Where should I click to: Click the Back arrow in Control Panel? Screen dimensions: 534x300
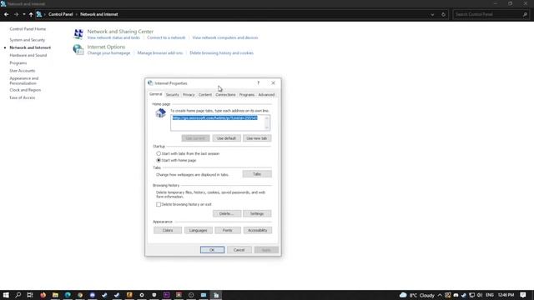pos(6,14)
